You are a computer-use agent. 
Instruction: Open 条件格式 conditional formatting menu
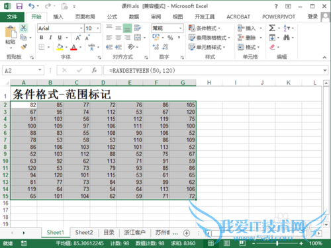tap(205, 28)
